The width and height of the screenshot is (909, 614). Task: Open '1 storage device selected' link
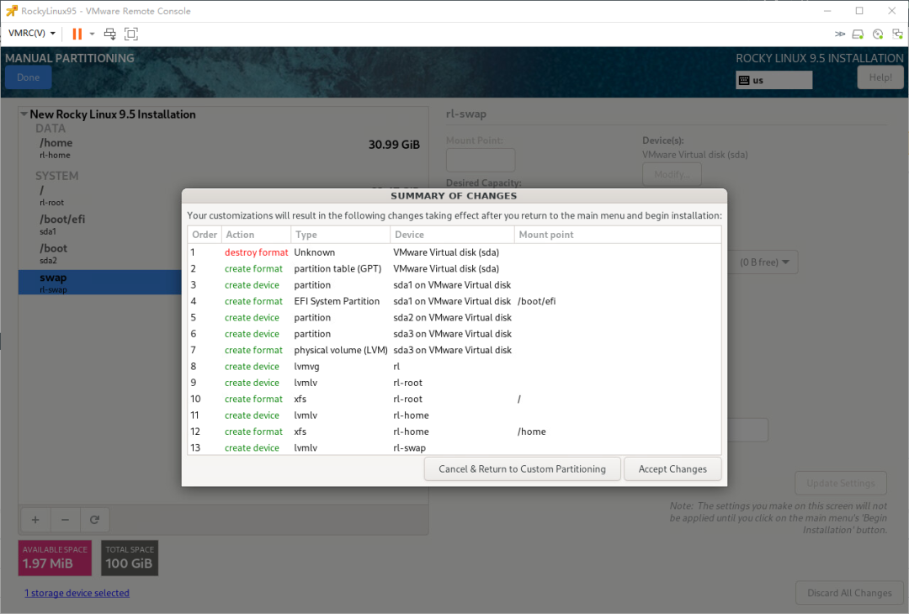(x=77, y=593)
